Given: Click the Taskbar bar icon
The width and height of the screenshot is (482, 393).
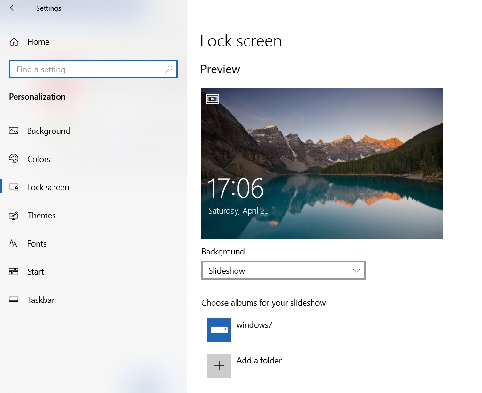Looking at the screenshot, I should point(14,300).
